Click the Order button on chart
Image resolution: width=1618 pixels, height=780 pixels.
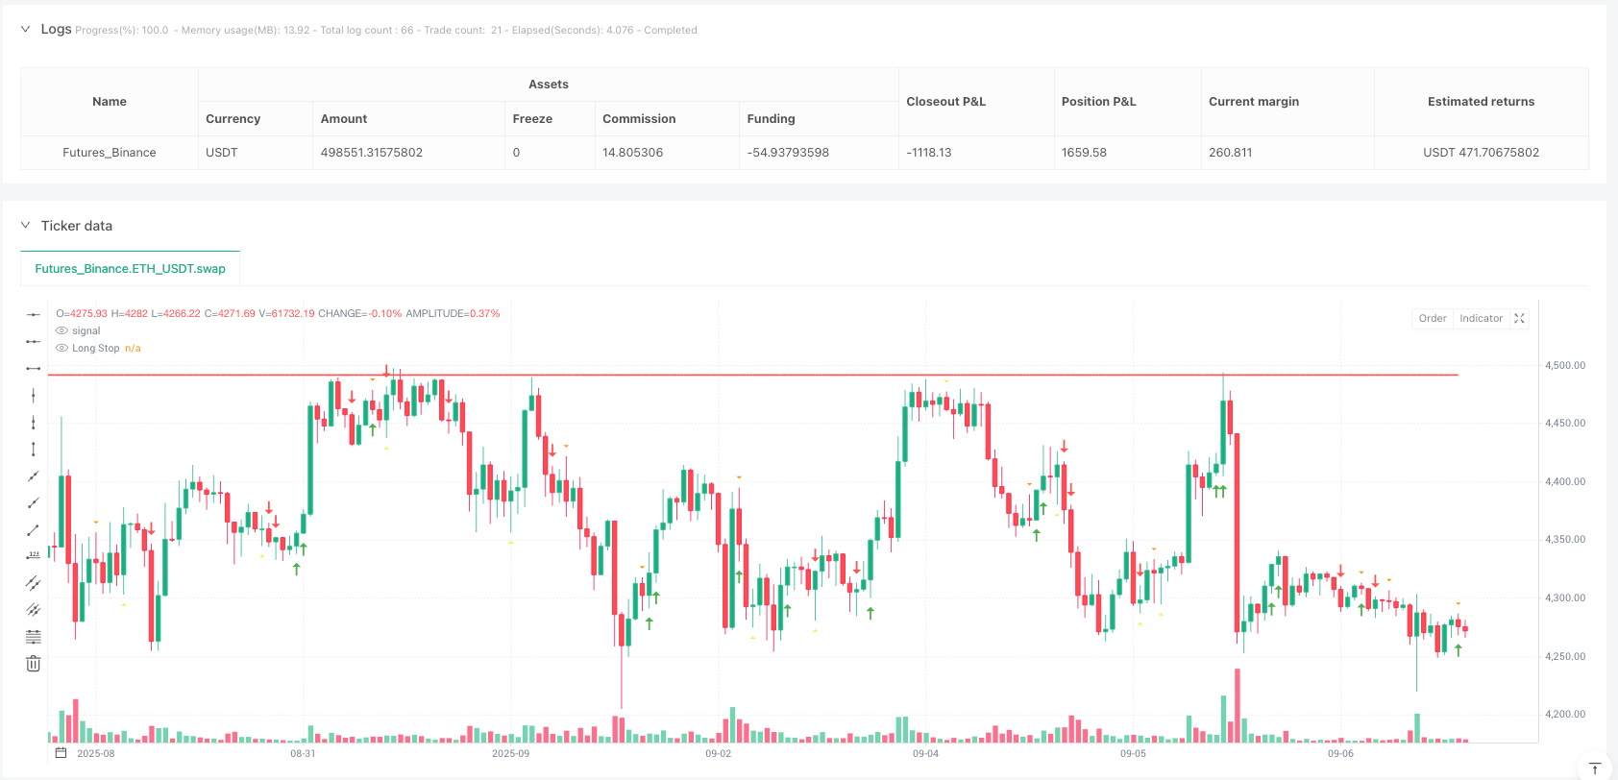pyautogui.click(x=1432, y=318)
